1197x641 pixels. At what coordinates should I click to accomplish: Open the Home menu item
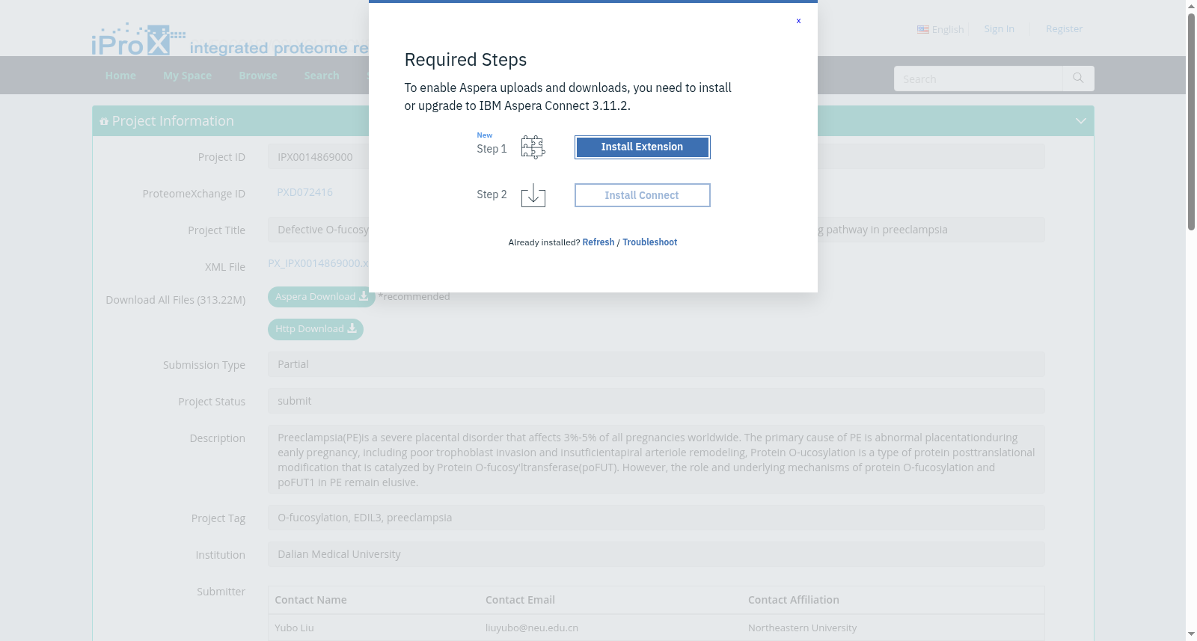tap(120, 76)
